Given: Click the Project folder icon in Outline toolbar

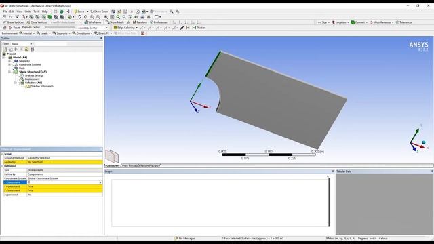Looking at the screenshot, I should tap(27, 49).
